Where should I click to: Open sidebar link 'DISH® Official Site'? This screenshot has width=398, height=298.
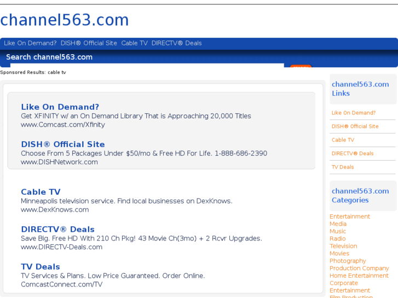[355, 126]
